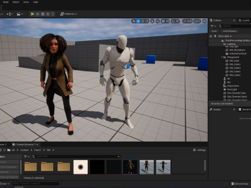Activate the translate gizmo tool
251x188 pixels.
[138, 21]
